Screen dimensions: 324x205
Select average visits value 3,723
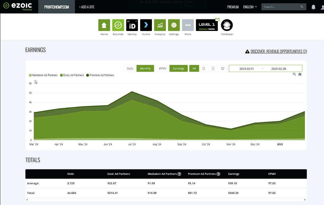(x=71, y=183)
